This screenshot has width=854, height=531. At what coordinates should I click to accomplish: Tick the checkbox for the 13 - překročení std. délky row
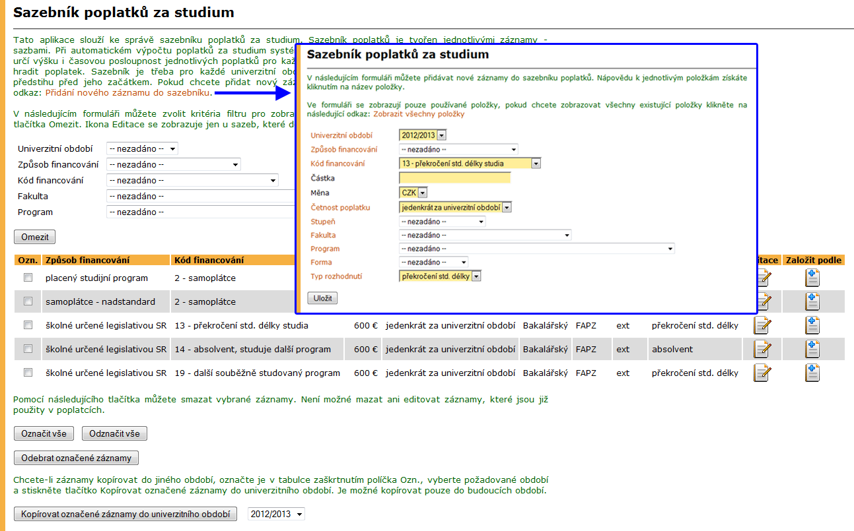(28, 325)
